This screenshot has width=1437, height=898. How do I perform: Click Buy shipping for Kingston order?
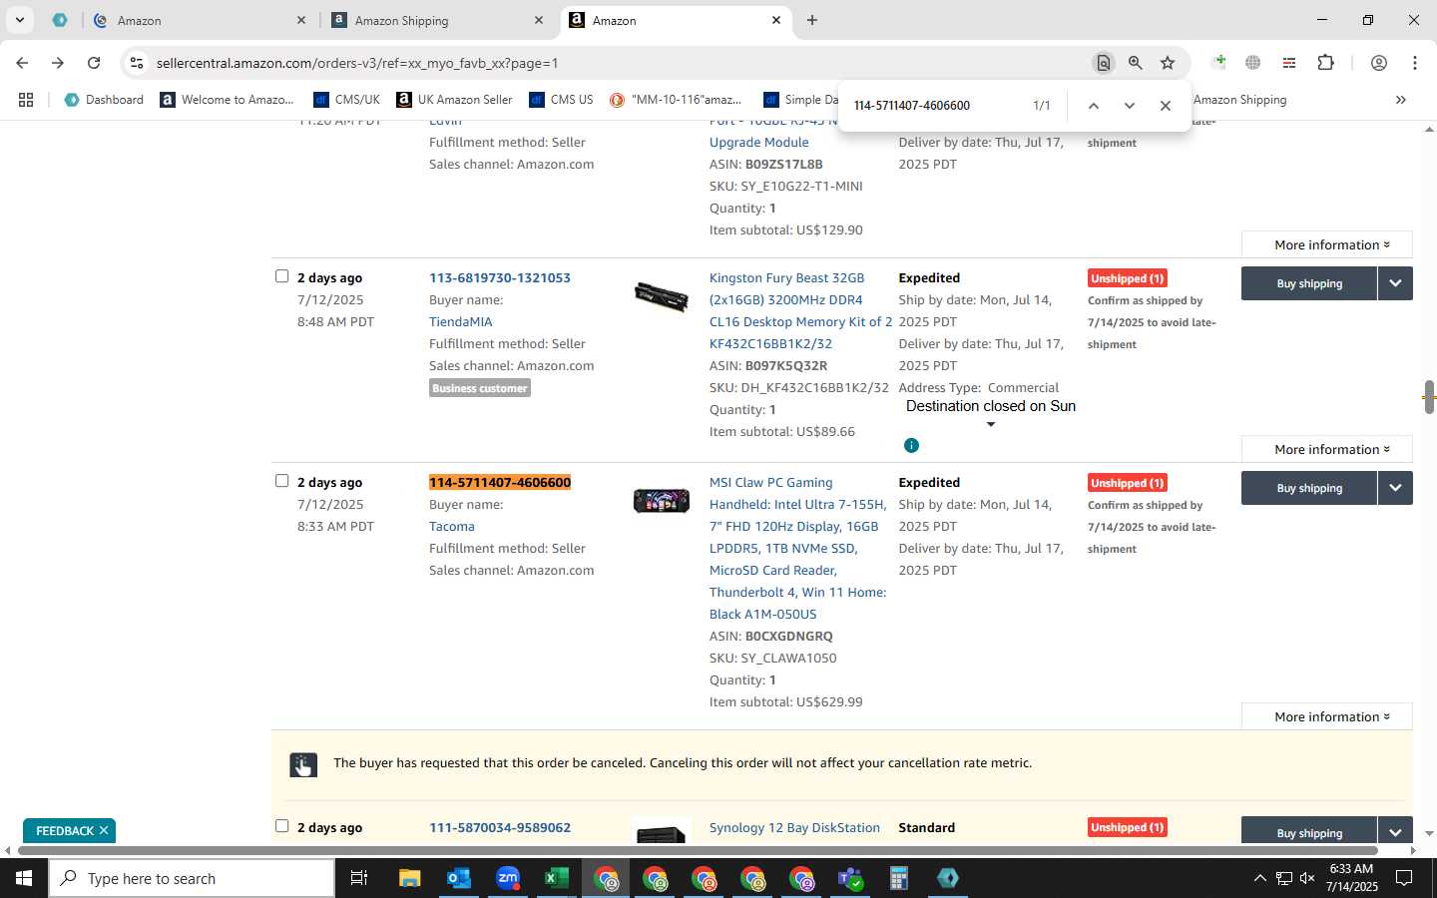[x=1309, y=283]
